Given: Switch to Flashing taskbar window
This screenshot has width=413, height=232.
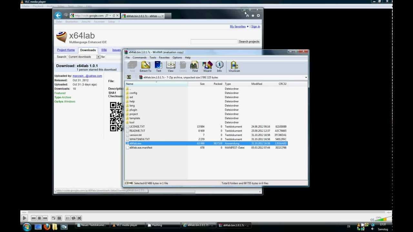Looking at the screenshot, I should pyautogui.click(x=163, y=225).
